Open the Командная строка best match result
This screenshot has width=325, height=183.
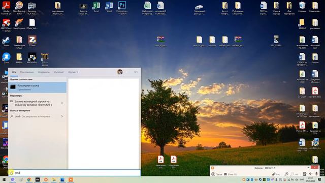pos(37,87)
